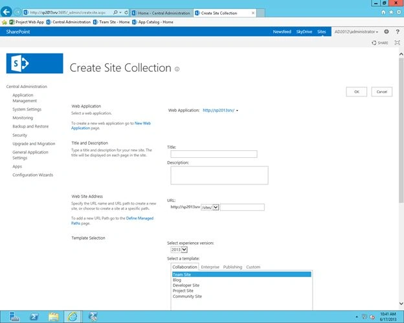Viewport: 404px width, 323px height.
Task: Open the browser home icon
Action: pyautogui.click(x=383, y=12)
